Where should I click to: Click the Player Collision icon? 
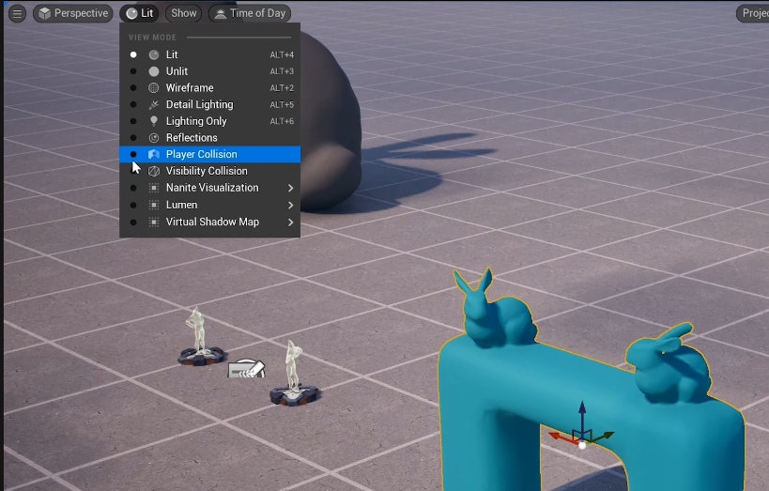click(154, 155)
